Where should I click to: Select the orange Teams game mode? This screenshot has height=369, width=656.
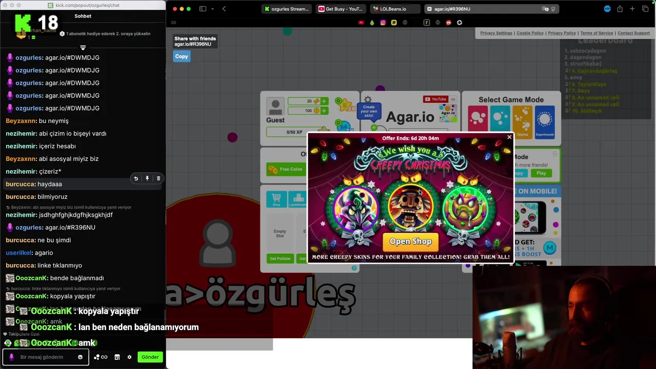(522, 122)
